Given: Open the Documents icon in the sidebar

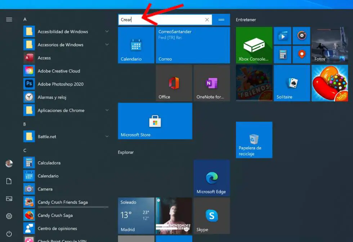Looking at the screenshot, I should click(x=9, y=181).
